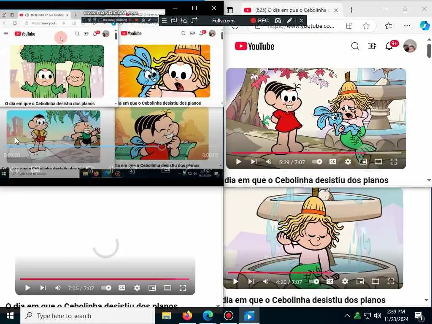The height and width of the screenshot is (324, 432).
Task: Toggle theater mode on the 5:39 player
Action: coord(378,162)
